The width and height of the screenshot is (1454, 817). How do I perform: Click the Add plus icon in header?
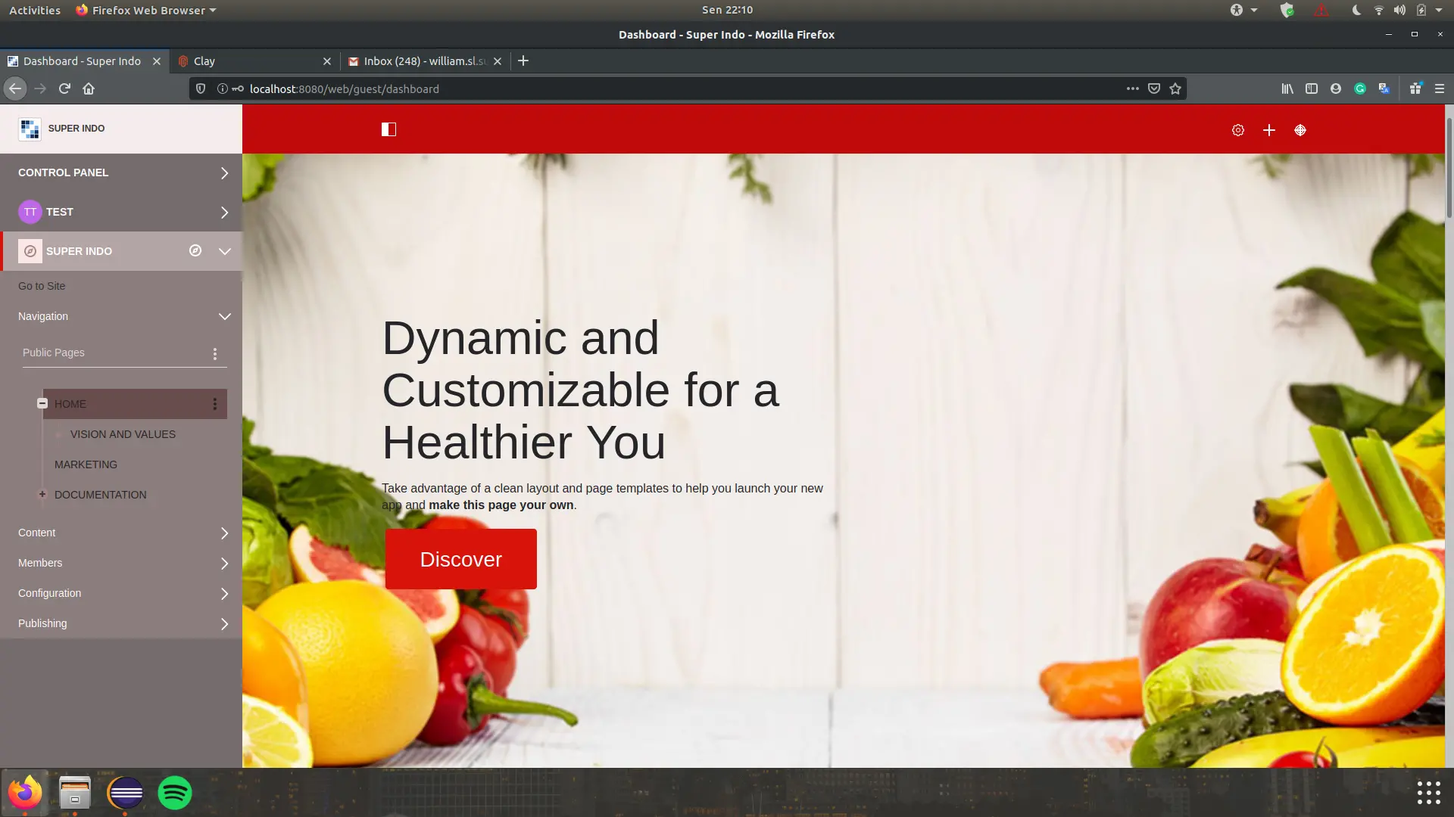coord(1269,130)
